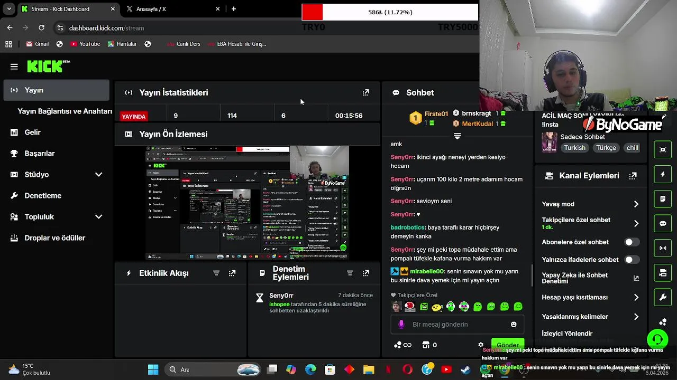Open Etkinlik Akışı filter settings
677x380 pixels.
[x=216, y=273]
